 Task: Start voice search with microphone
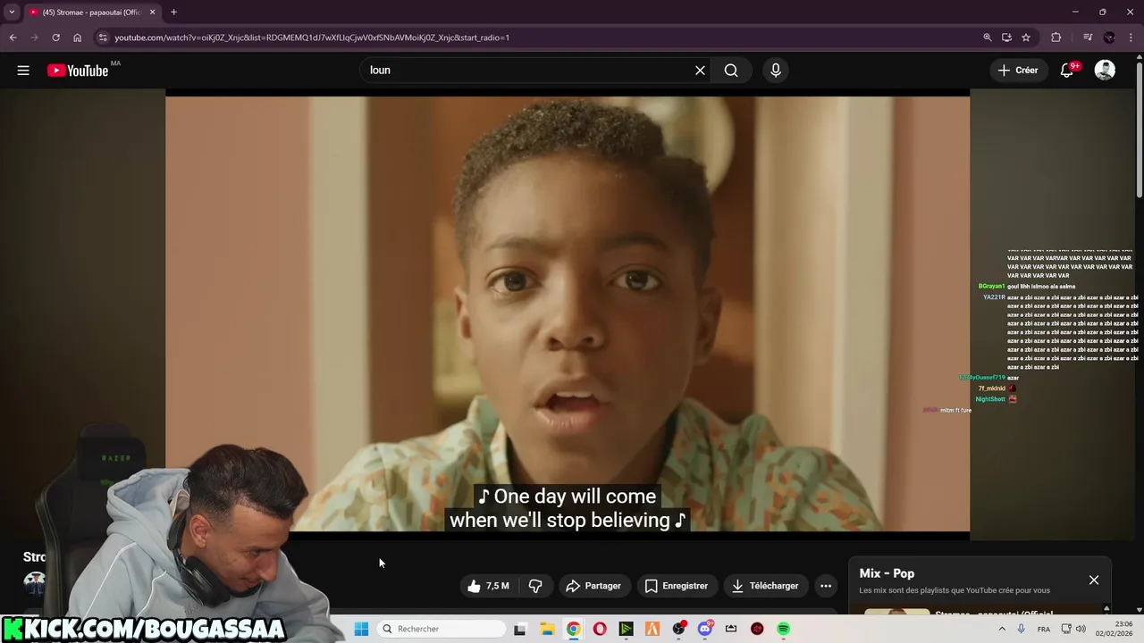click(x=776, y=71)
